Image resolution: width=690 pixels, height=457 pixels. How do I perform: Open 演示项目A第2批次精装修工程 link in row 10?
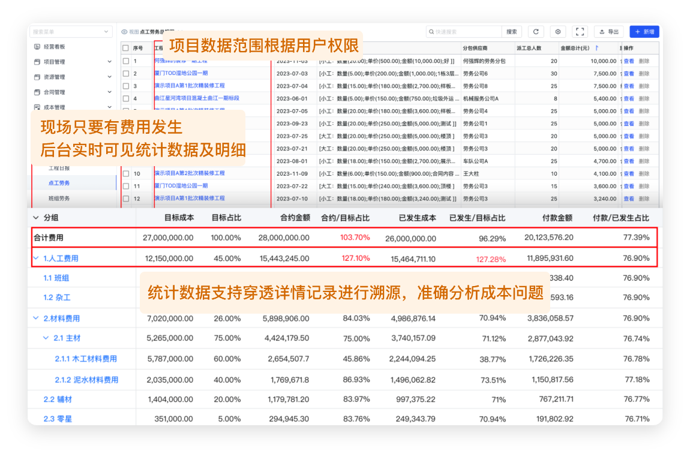190,173
